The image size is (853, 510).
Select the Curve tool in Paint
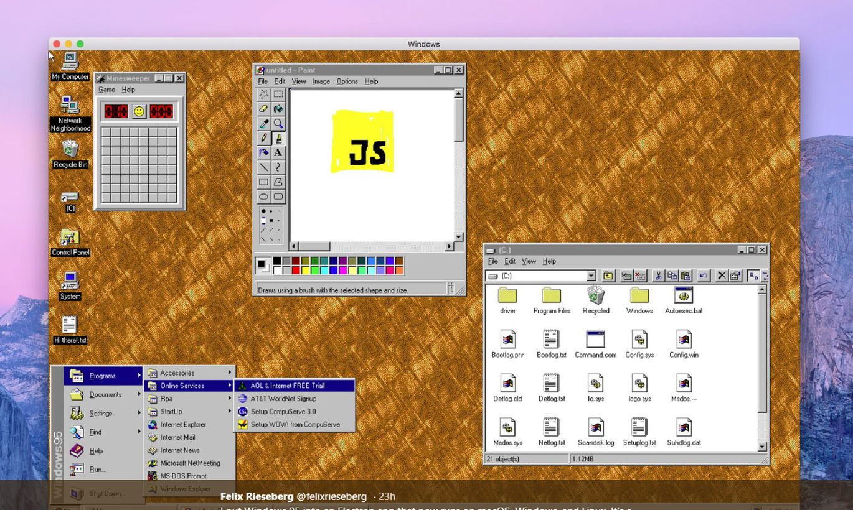[x=278, y=167]
